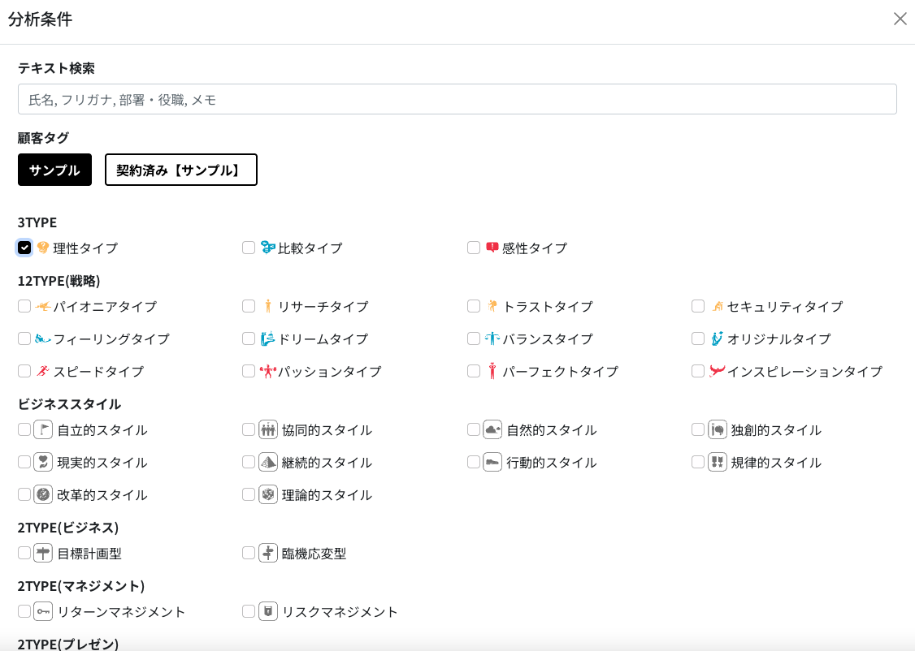Focus the テキスト検索 input field

coord(457,99)
